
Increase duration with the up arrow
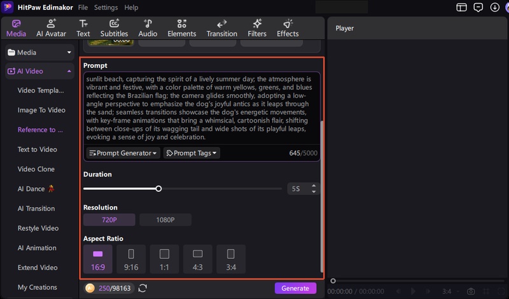tap(314, 186)
